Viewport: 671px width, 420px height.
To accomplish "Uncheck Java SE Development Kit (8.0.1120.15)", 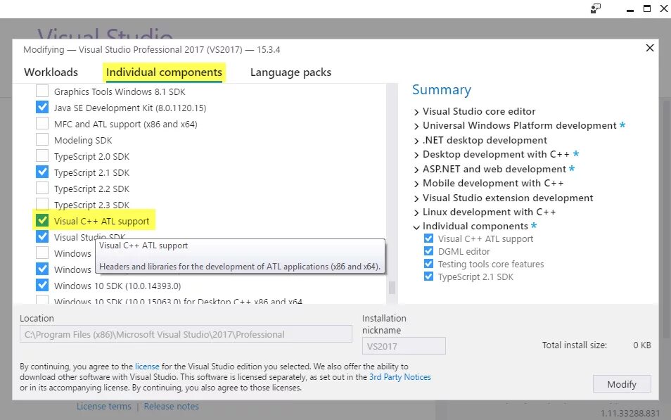I will 42,107.
